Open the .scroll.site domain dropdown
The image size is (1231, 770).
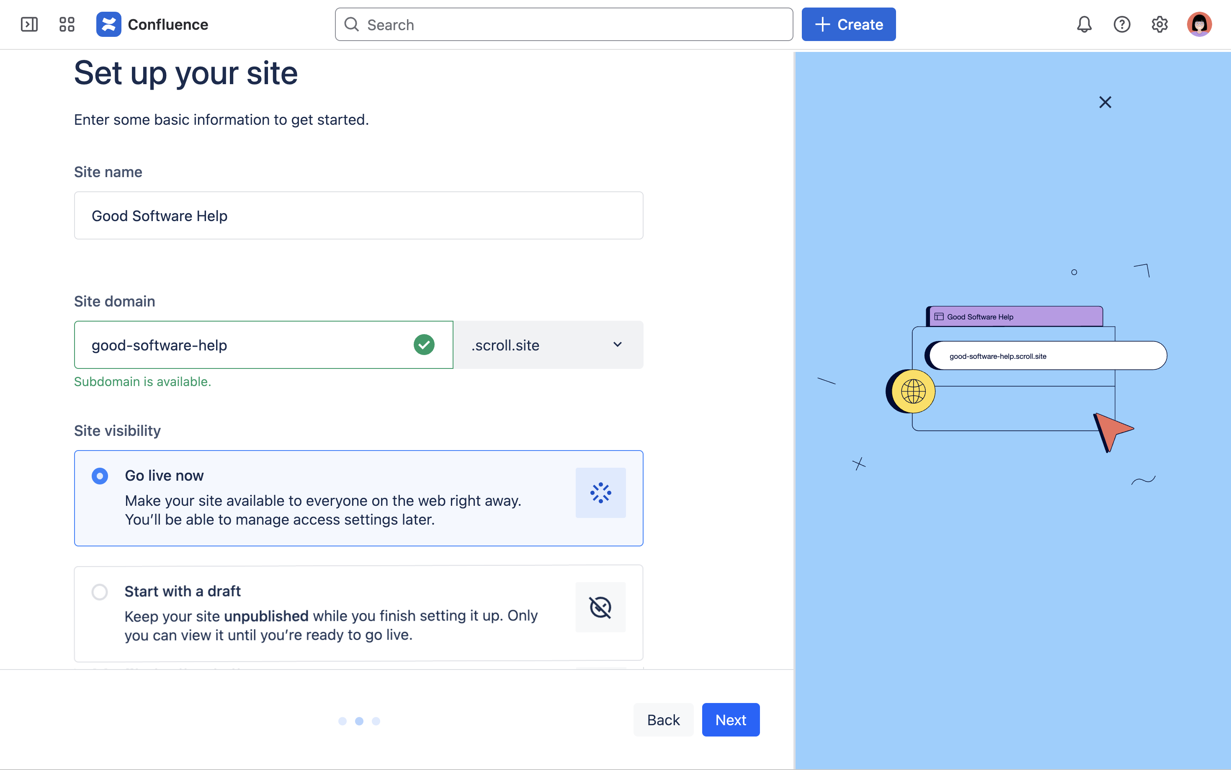(548, 345)
